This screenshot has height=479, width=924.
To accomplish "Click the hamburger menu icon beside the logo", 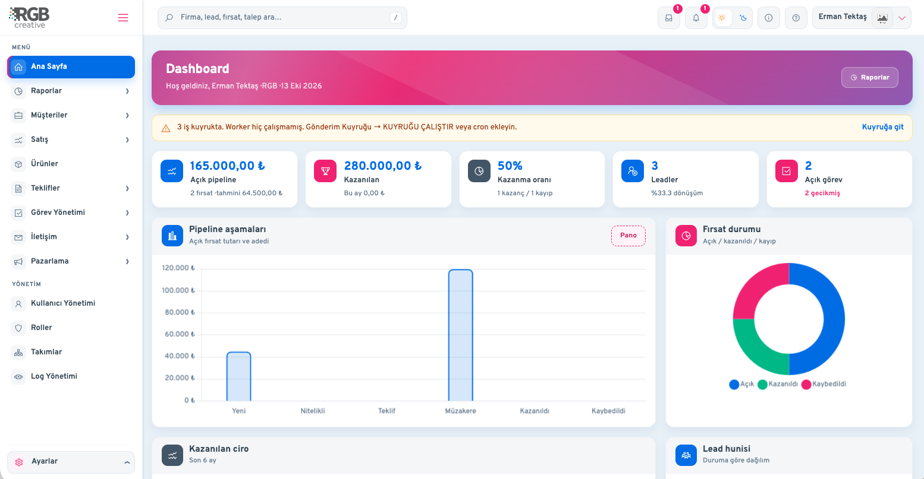I will click(x=123, y=18).
